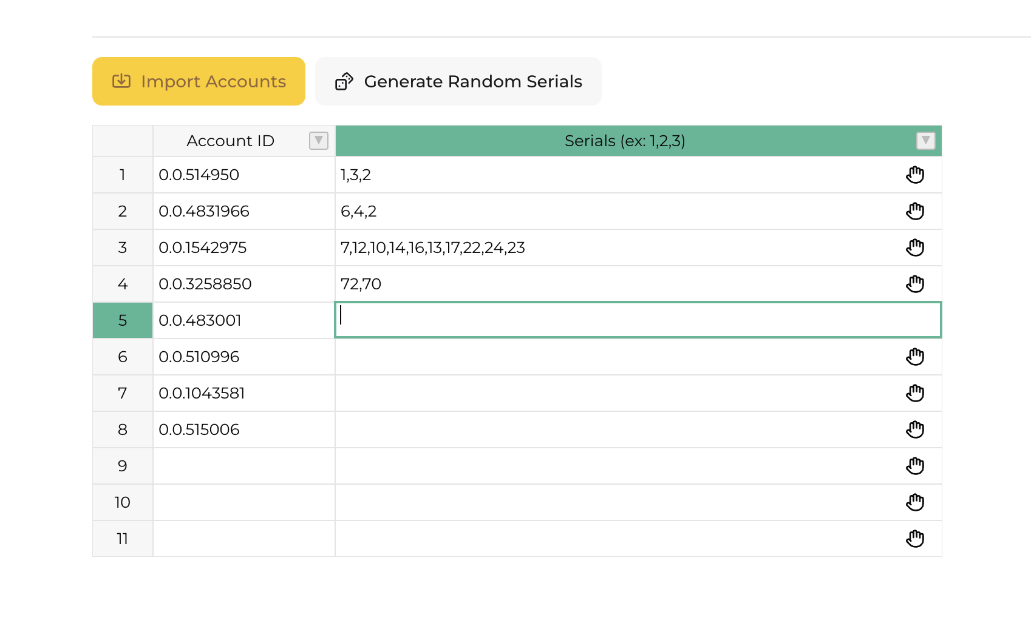Click hand icon in row 3 serials

(x=914, y=247)
